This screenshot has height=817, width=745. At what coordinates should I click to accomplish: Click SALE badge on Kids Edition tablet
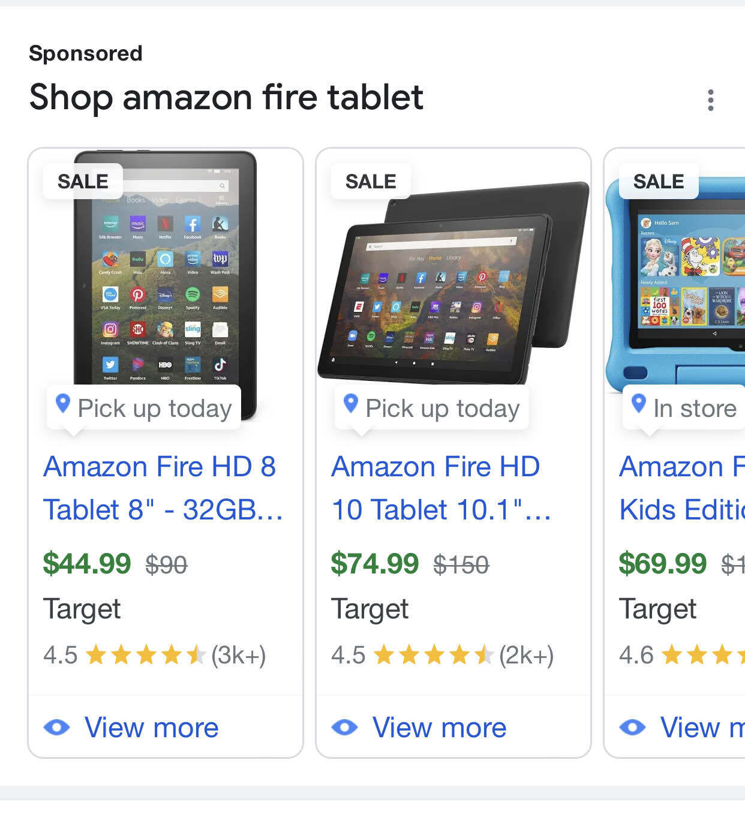pos(659,181)
